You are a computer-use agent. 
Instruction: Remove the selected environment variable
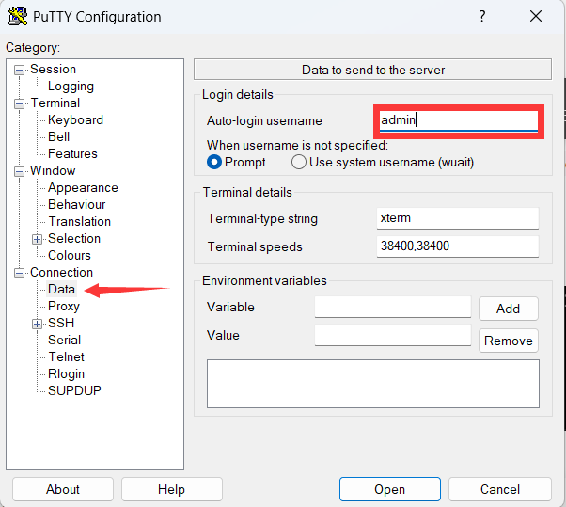(509, 341)
